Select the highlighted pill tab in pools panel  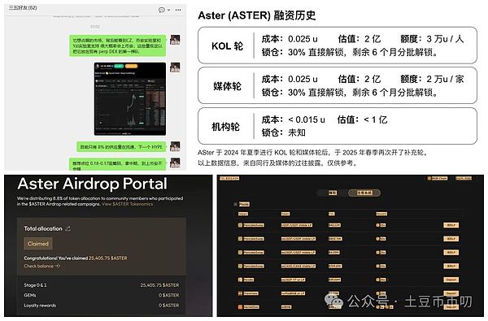pos(364,193)
